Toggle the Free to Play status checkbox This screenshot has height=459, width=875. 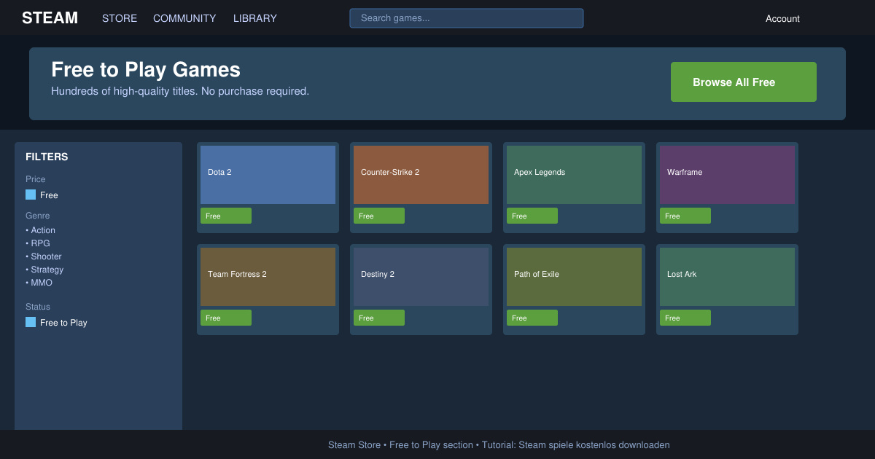pos(31,322)
